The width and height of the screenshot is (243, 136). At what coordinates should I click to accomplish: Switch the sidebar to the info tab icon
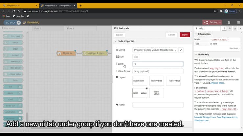coord(224,28)
